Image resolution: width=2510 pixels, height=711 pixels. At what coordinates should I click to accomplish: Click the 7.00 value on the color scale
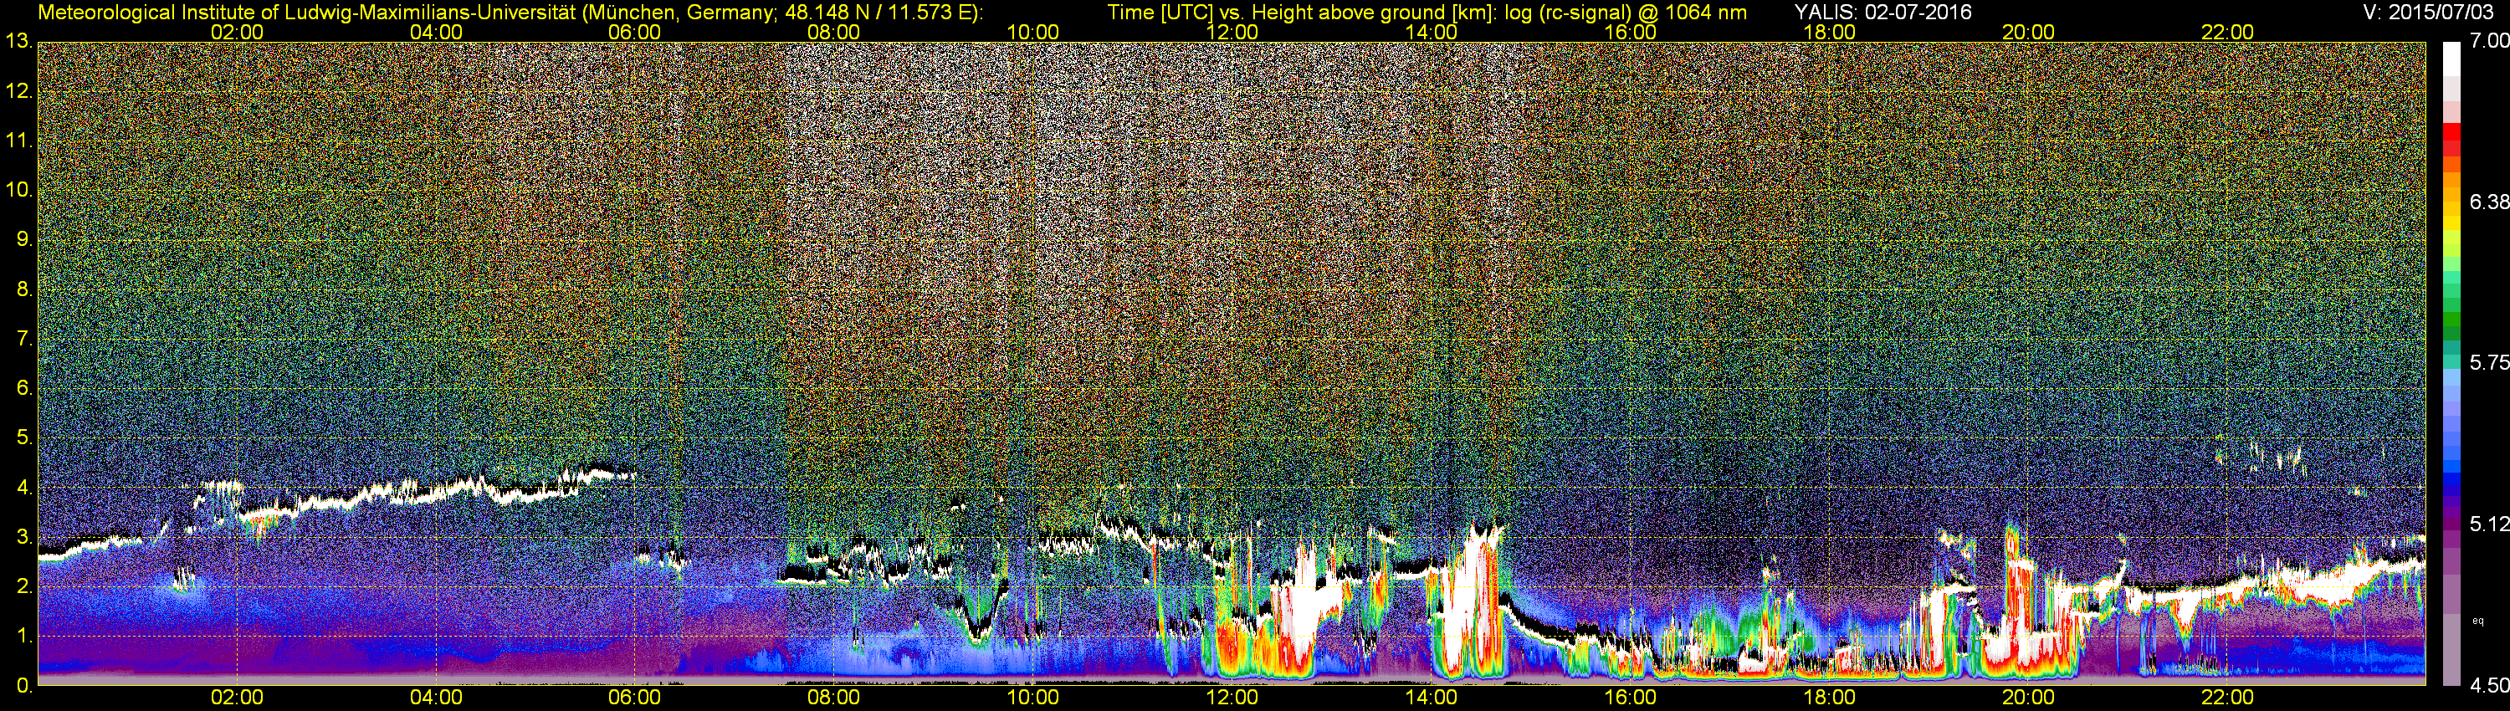click(2488, 41)
